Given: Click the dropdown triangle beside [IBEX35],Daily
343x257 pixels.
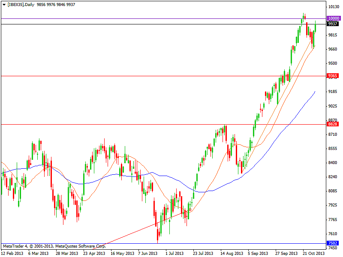Looking at the screenshot, I should click(4, 4).
